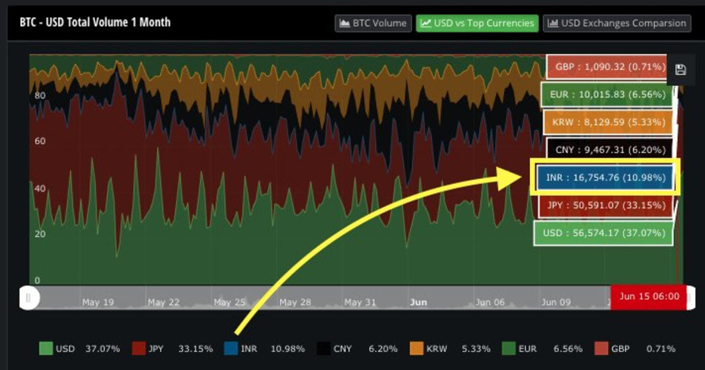705x370 pixels.
Task: Toggle GBP series in the legend
Action: click(x=601, y=348)
